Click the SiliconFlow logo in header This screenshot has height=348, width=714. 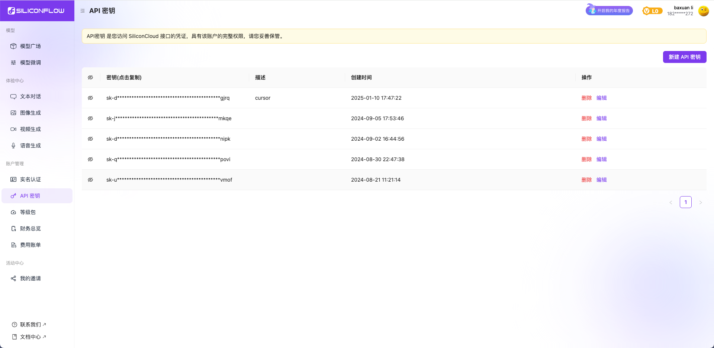tap(36, 11)
